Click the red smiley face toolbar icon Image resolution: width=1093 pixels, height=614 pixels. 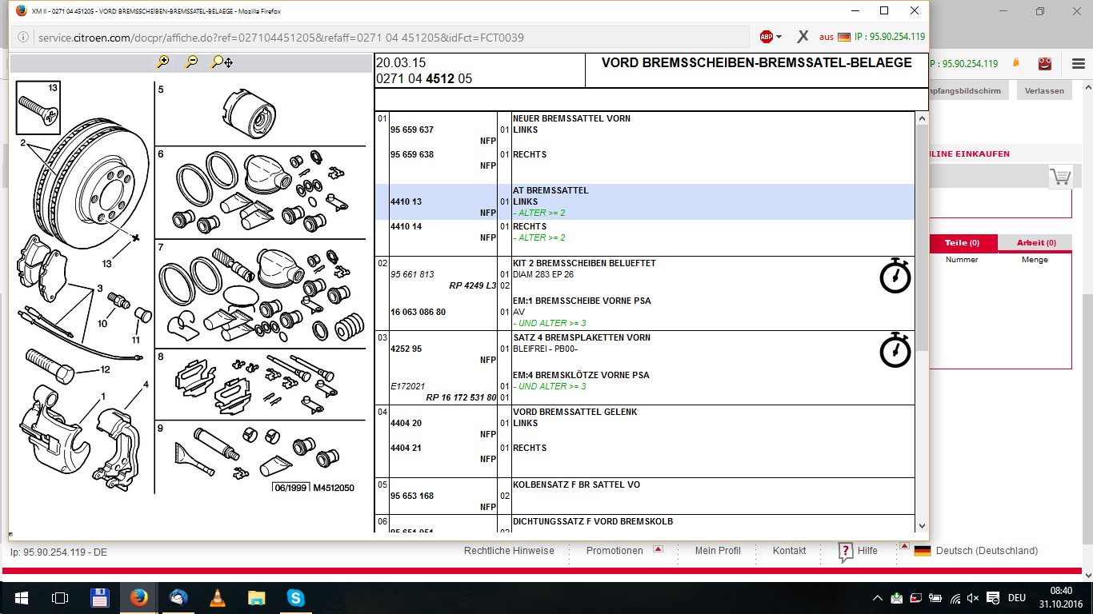coord(1045,64)
